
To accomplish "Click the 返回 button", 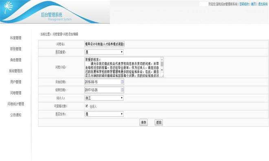I will pos(159,122).
